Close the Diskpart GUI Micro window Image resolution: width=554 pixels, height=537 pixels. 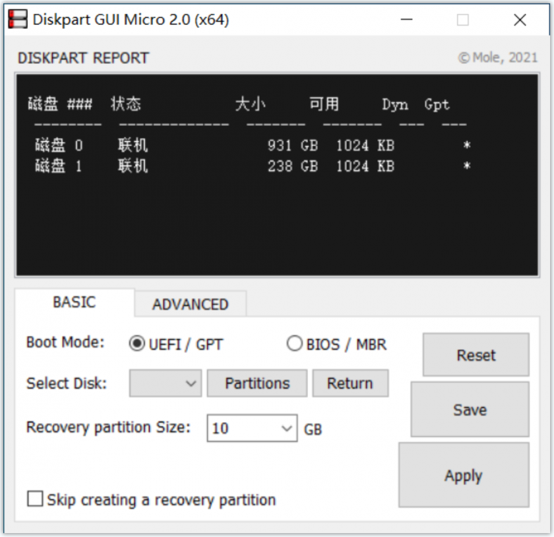tap(520, 20)
